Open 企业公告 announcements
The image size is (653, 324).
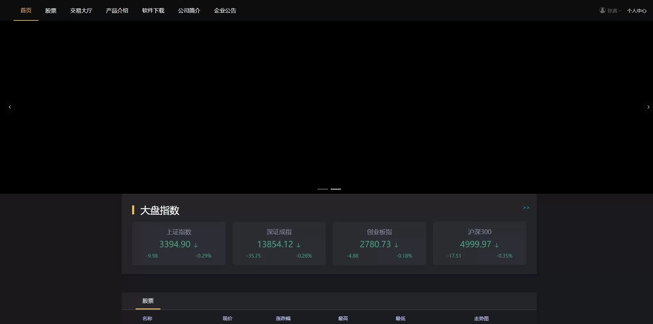(225, 11)
